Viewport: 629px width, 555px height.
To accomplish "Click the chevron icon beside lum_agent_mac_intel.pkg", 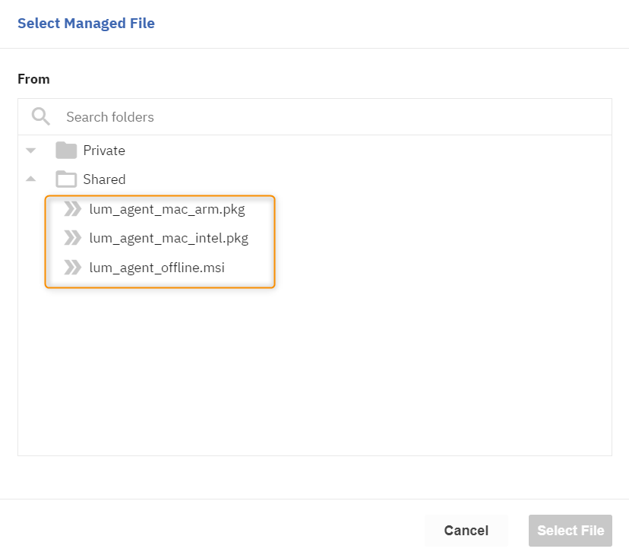I will click(x=72, y=238).
